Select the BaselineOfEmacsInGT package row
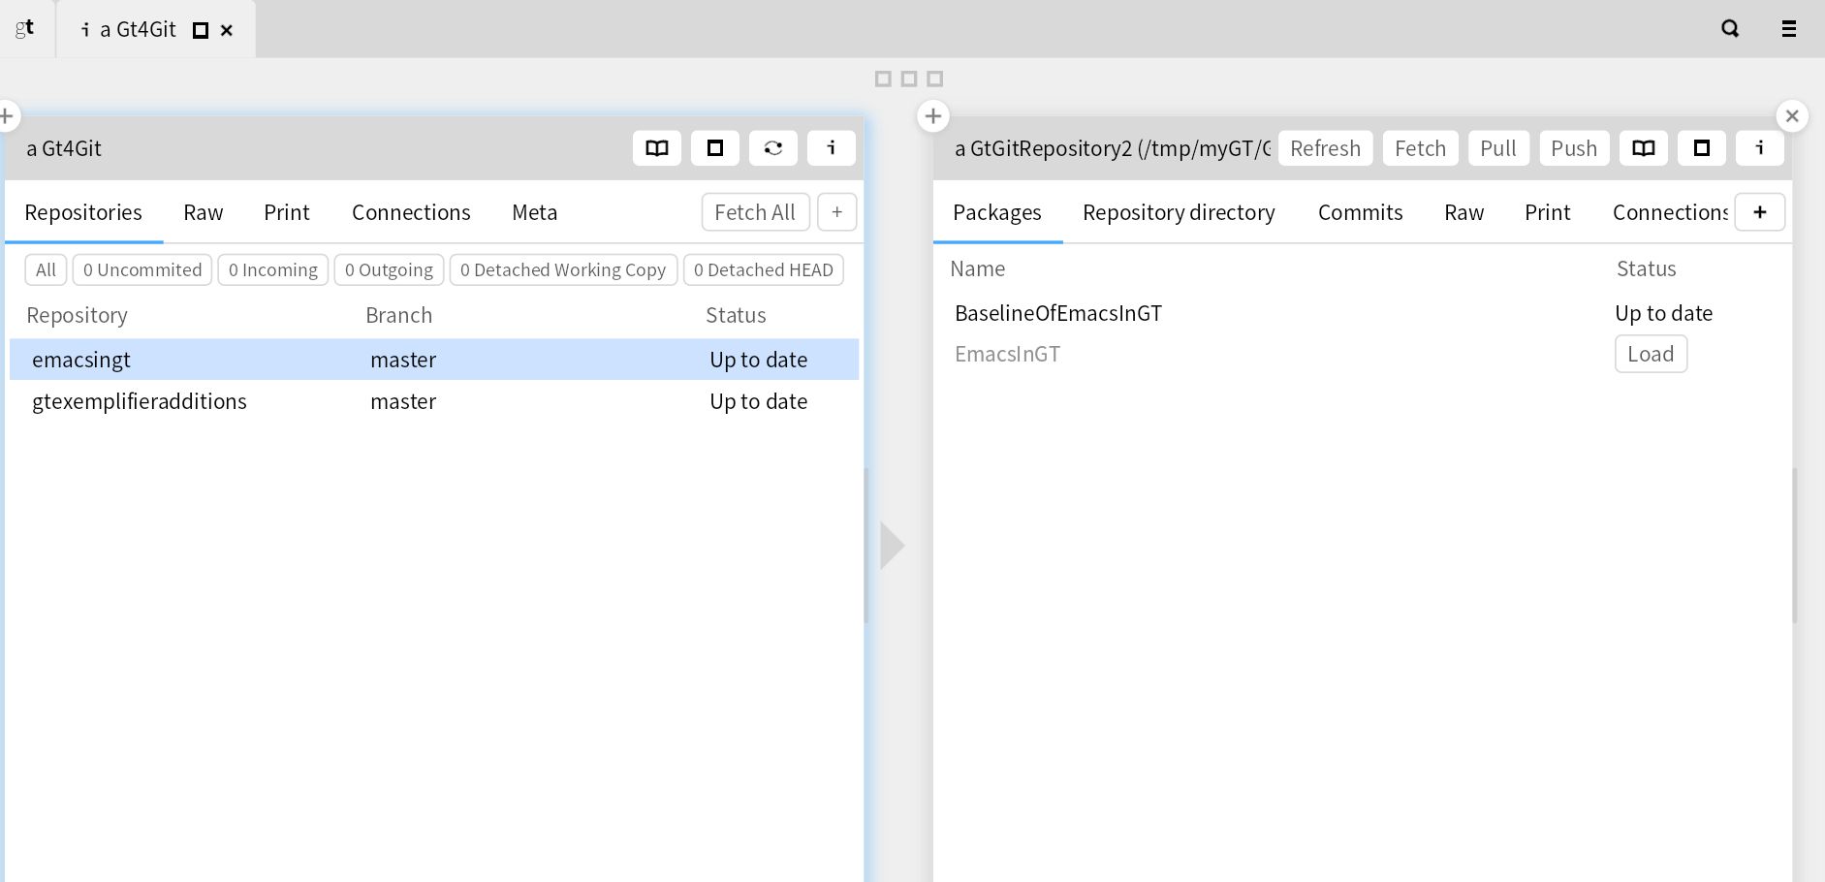This screenshot has height=882, width=1825. 1363,313
